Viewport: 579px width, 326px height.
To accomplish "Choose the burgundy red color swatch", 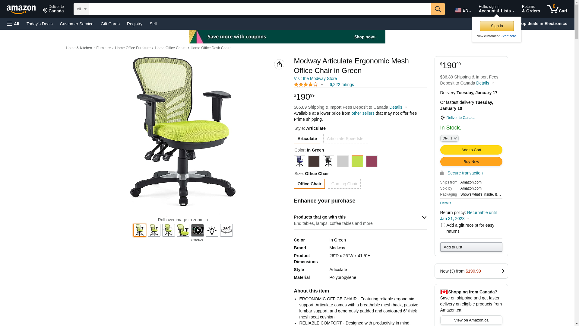I will click(372, 161).
